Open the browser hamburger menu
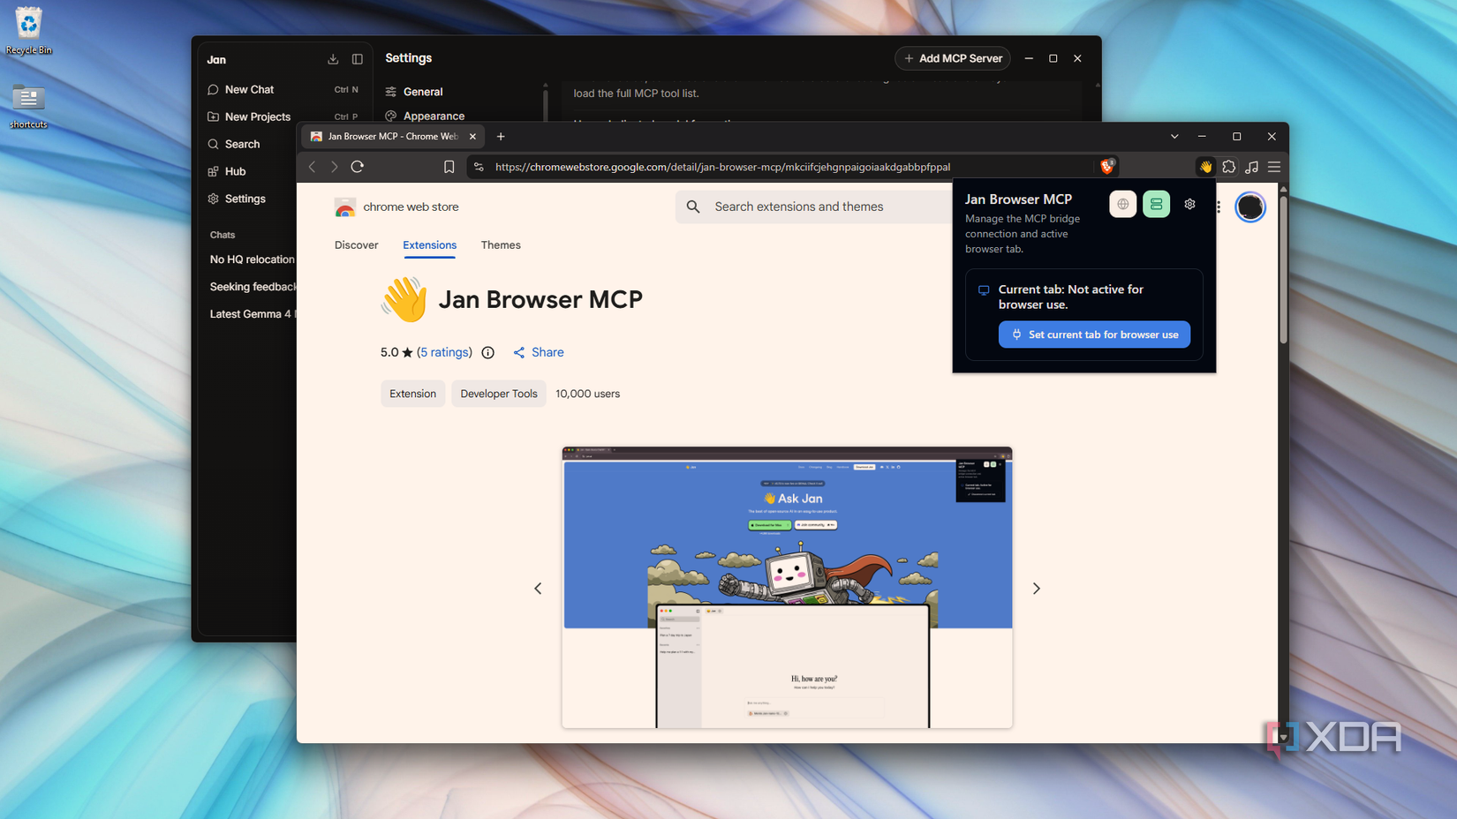Viewport: 1457px width, 819px height. [x=1274, y=167]
